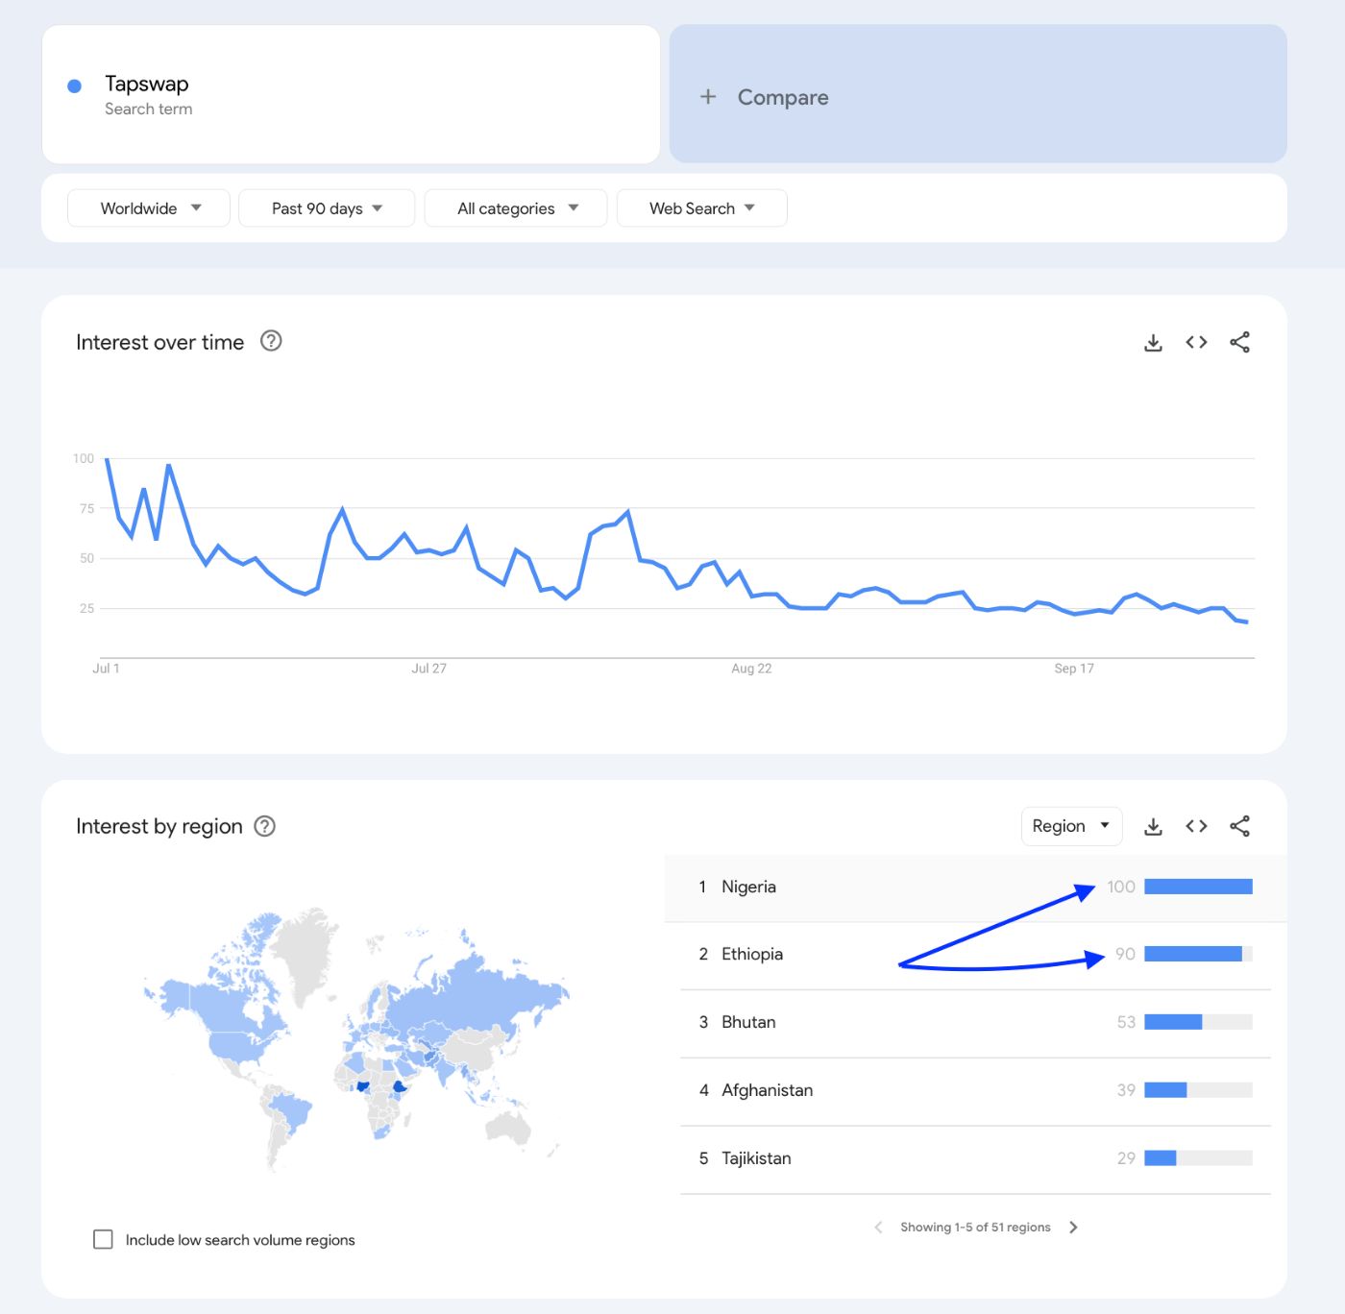
Task: Open embed code for Interest by region
Action: coord(1196,826)
